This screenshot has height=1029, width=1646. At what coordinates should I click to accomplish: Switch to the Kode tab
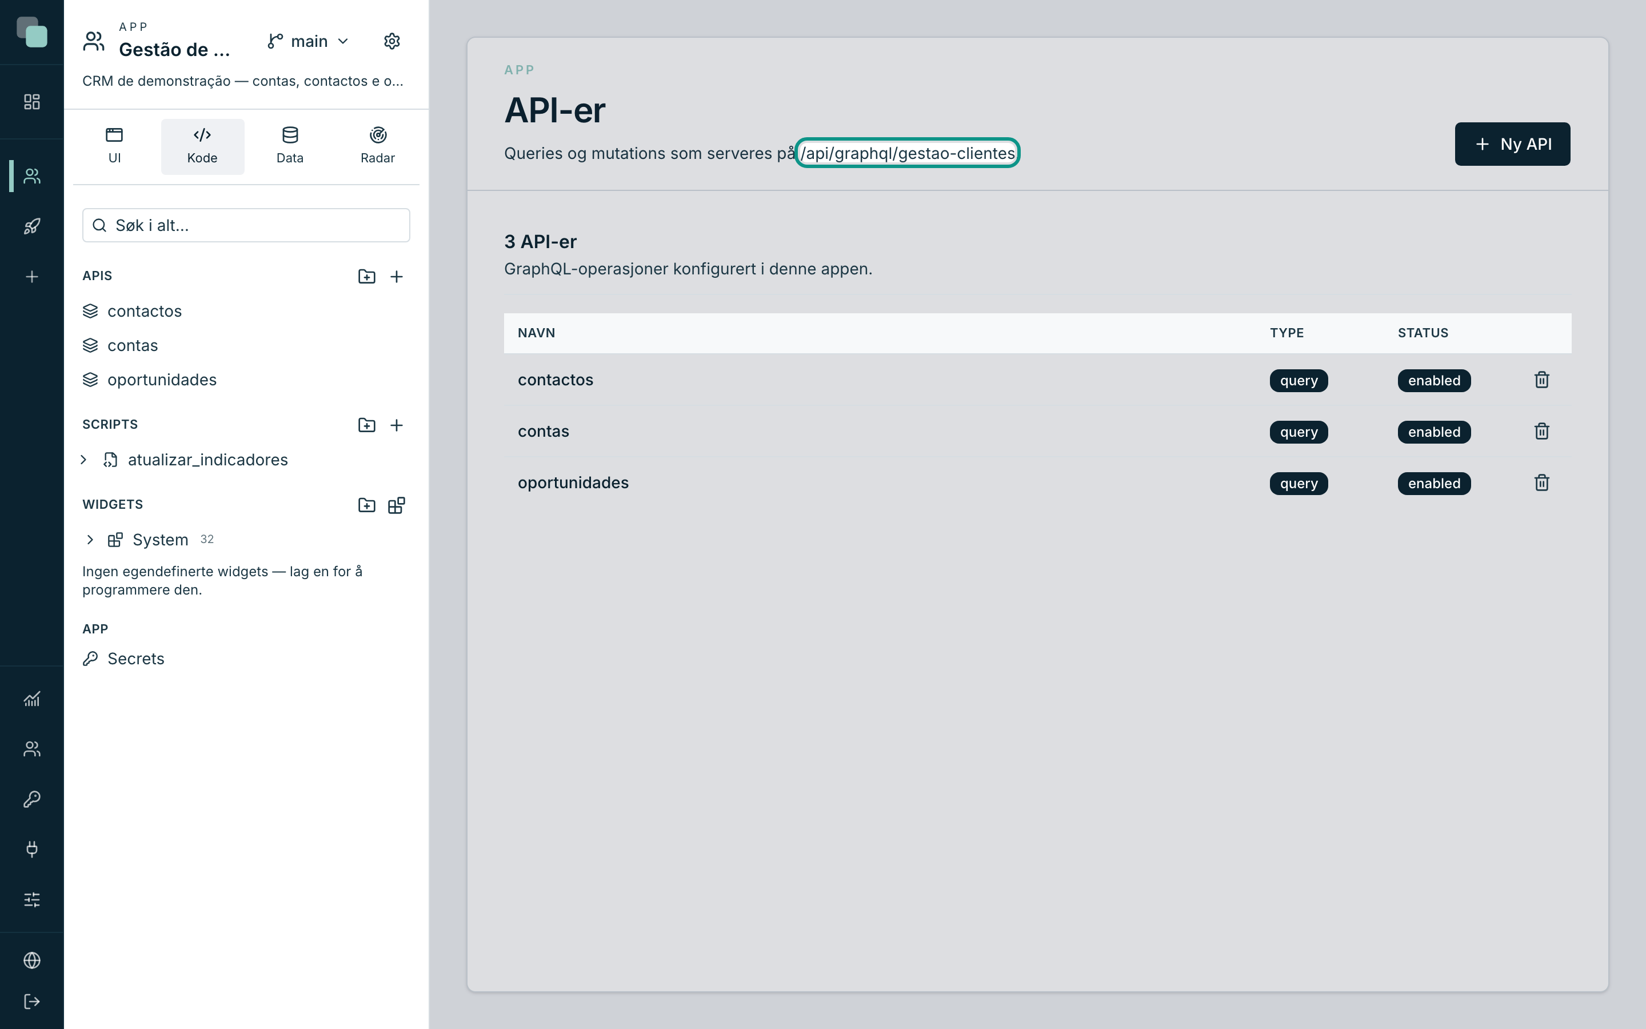(202, 146)
